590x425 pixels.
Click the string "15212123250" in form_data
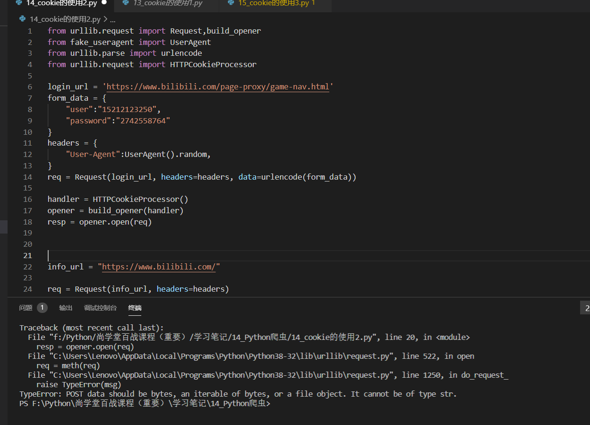point(127,110)
